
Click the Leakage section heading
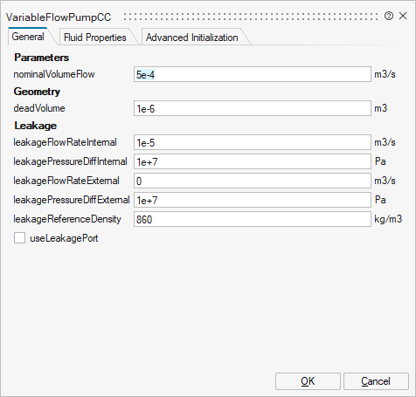pos(36,126)
